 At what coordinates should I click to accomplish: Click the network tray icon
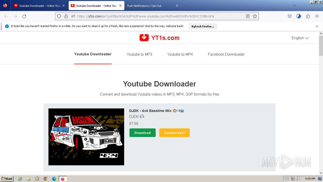click(293, 179)
